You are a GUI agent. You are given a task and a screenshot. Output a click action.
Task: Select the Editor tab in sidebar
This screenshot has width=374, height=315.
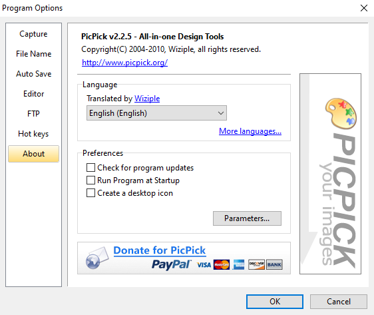coord(33,94)
